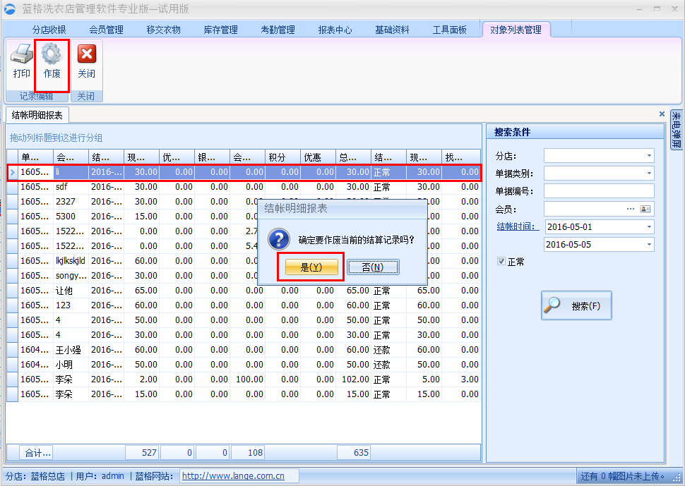Click the selected row member cell li
This screenshot has width=685, height=486.
click(71, 172)
